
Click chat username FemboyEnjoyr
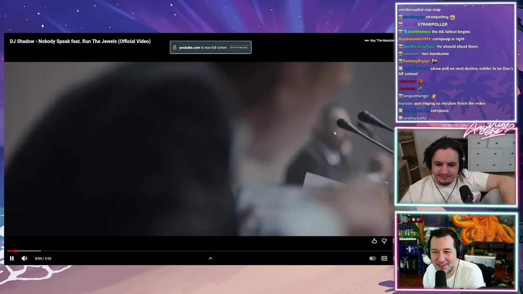[x=416, y=61]
